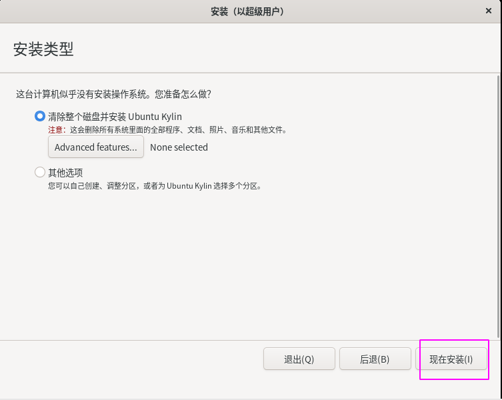Click the 安装类型 page heading
The width and height of the screenshot is (502, 400).
tap(43, 49)
